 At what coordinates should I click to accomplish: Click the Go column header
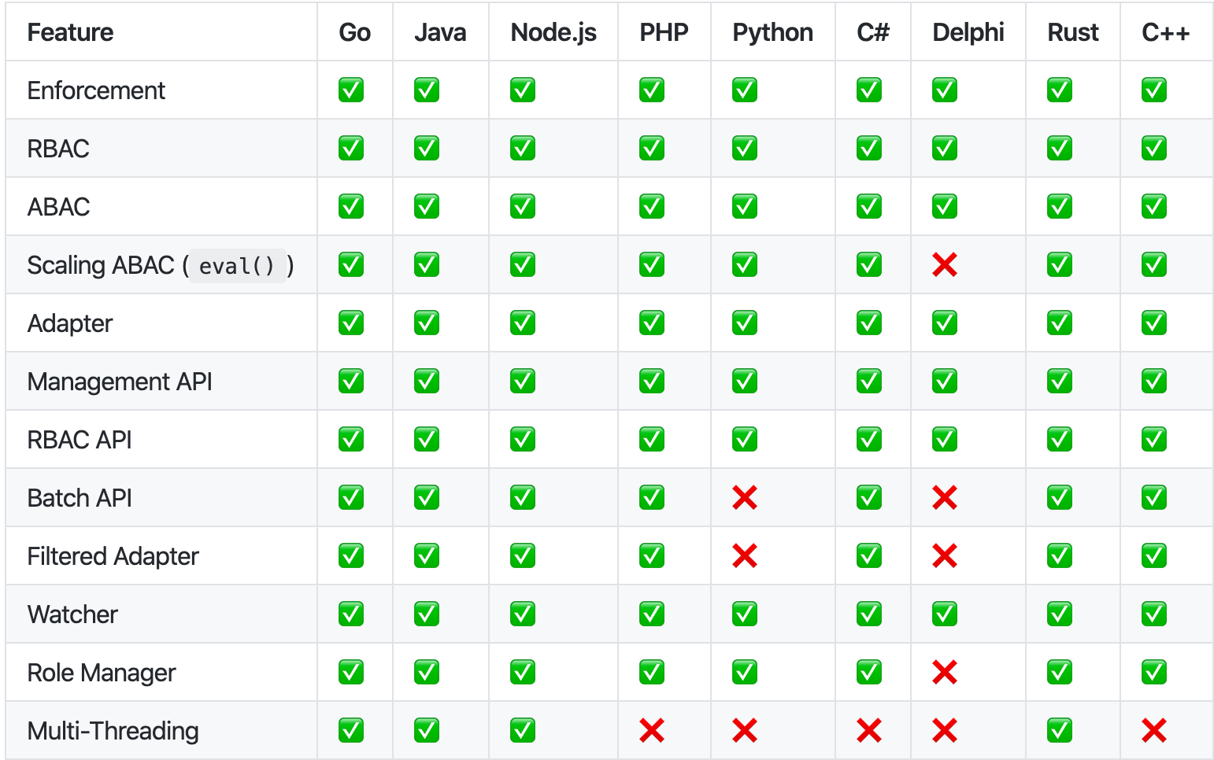click(x=355, y=32)
